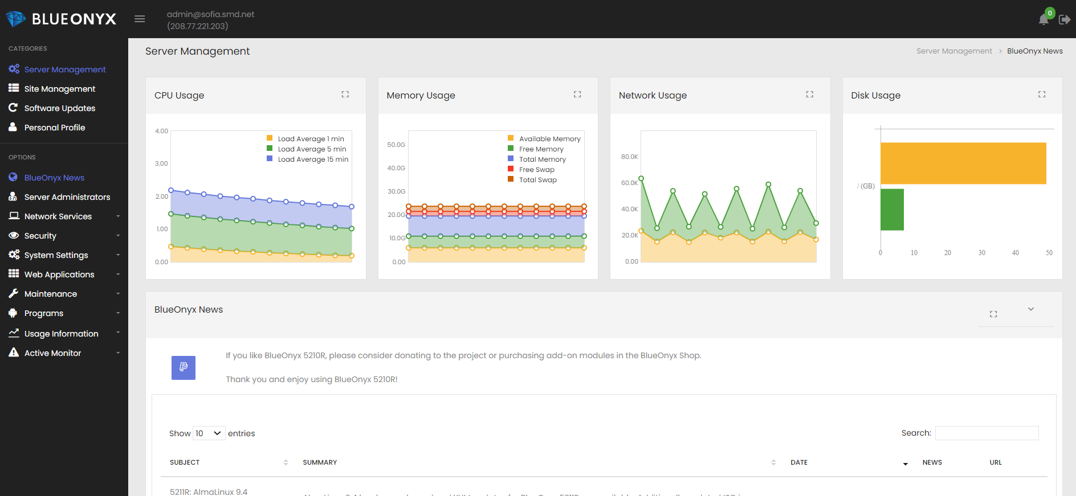Image resolution: width=1076 pixels, height=496 pixels.
Task: Click the Server Management gears icon
Action: [x=14, y=69]
